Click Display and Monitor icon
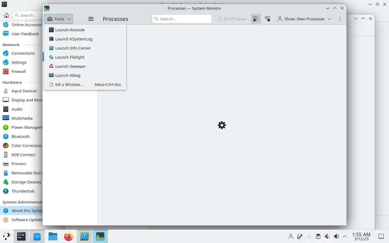 coord(6,100)
